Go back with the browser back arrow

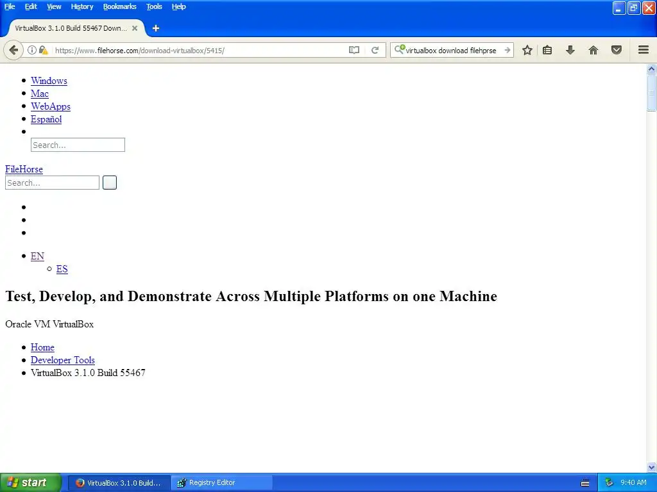click(x=13, y=50)
